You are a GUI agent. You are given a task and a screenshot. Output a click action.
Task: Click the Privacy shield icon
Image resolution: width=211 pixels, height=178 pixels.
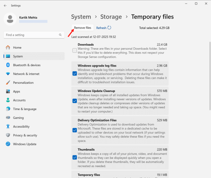coord(8,135)
